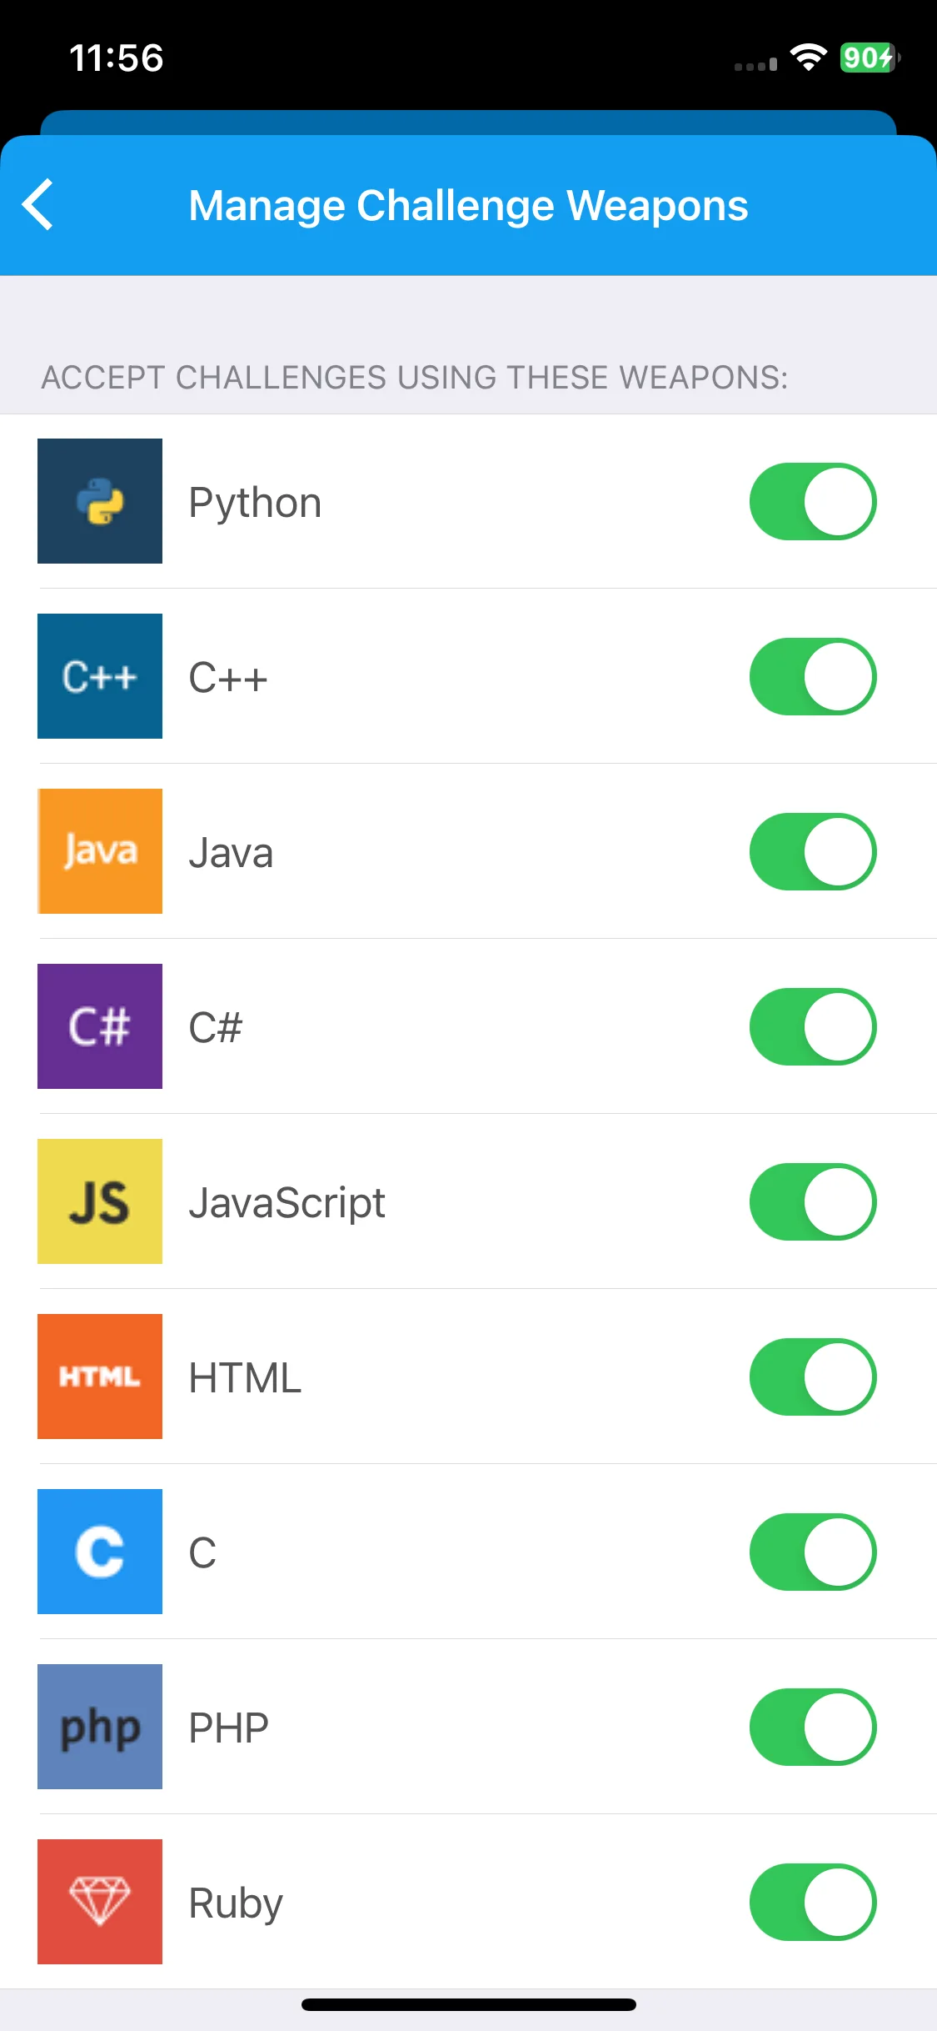Tap the blue C language icon
937x2031 pixels.
coord(100,1552)
